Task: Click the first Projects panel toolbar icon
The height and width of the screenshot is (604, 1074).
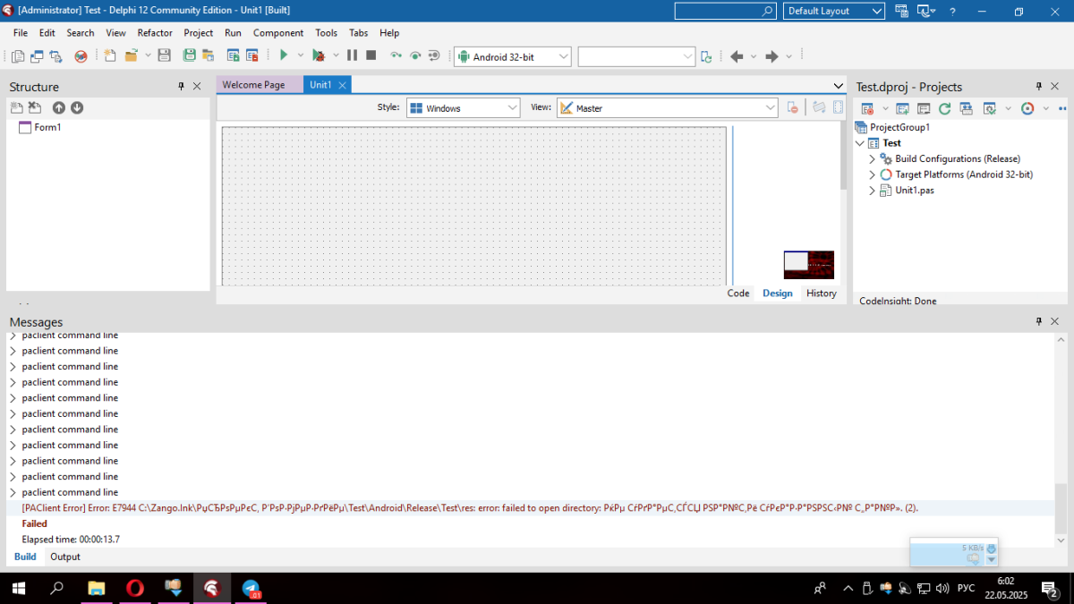Action: tap(867, 108)
